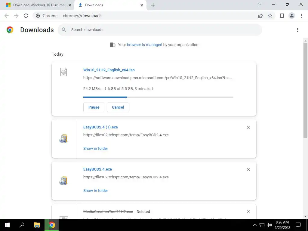Click the search magnifier icon in downloads
Screen dimensions: 308x231
[x=64, y=30]
